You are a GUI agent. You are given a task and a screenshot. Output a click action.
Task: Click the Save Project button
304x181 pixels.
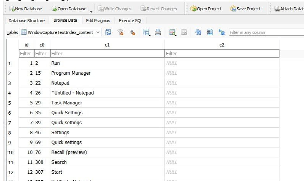[x=245, y=9]
